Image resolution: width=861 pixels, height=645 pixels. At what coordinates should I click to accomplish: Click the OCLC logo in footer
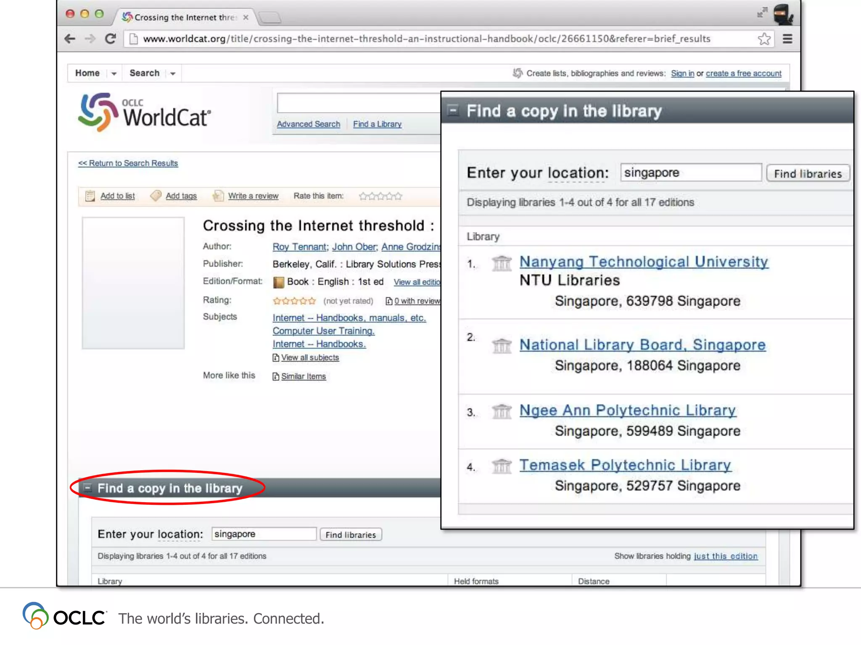pyautogui.click(x=64, y=616)
